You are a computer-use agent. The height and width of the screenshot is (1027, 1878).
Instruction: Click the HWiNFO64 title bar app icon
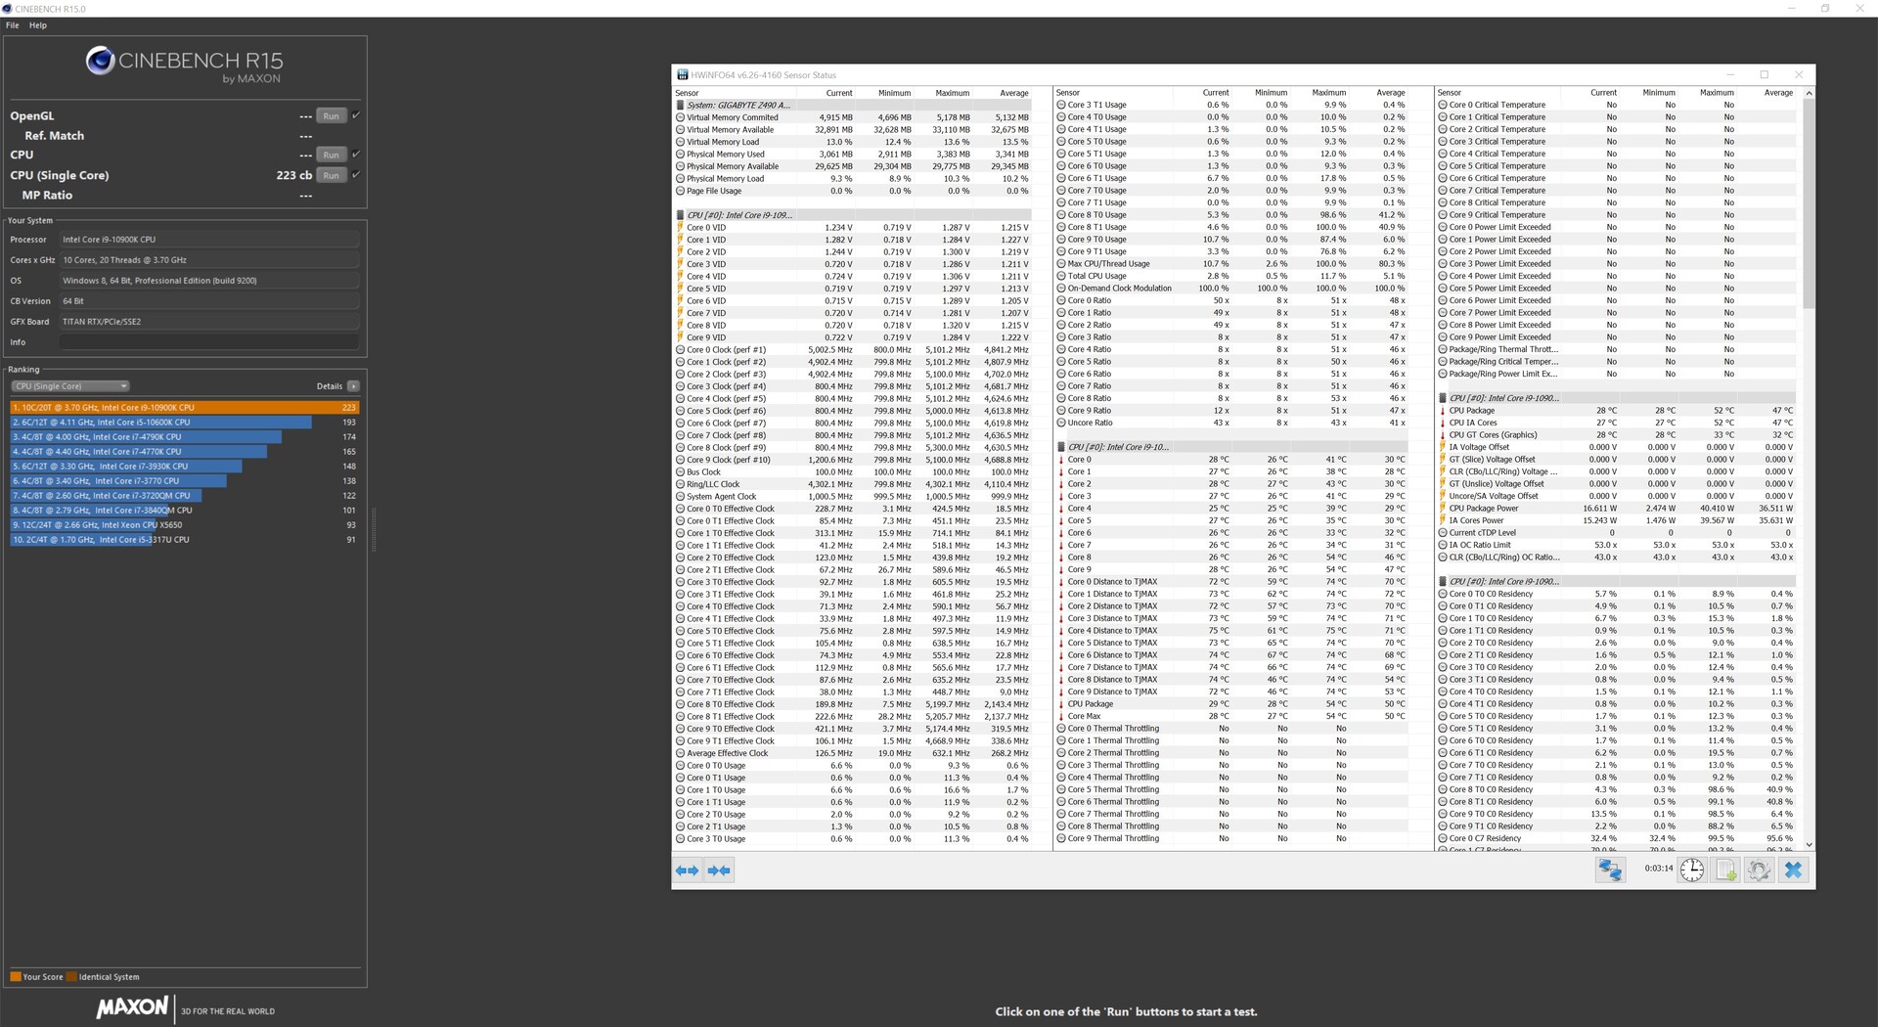point(682,74)
